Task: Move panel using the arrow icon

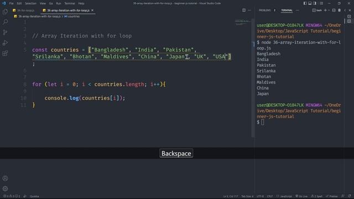Action: pyautogui.click(x=345, y=10)
